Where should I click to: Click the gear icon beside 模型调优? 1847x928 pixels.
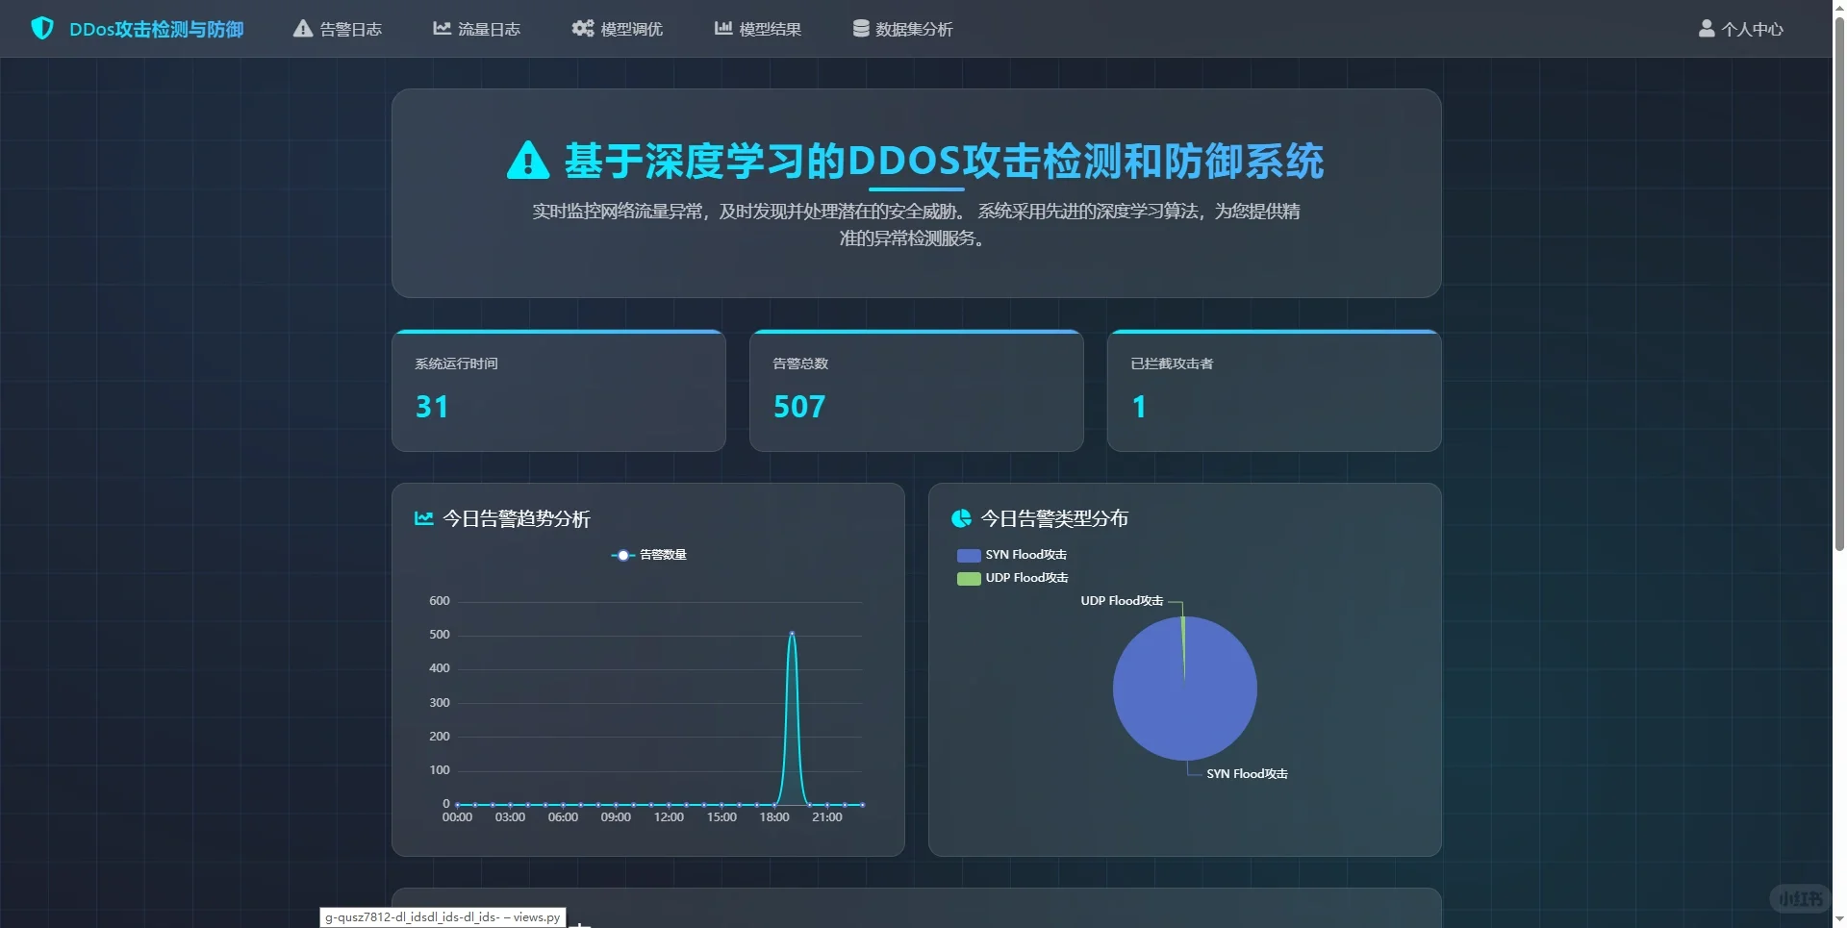(583, 28)
